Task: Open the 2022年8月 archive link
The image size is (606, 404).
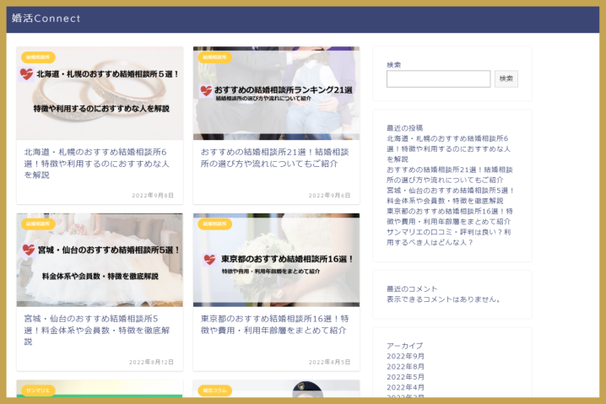Action: tap(405, 367)
